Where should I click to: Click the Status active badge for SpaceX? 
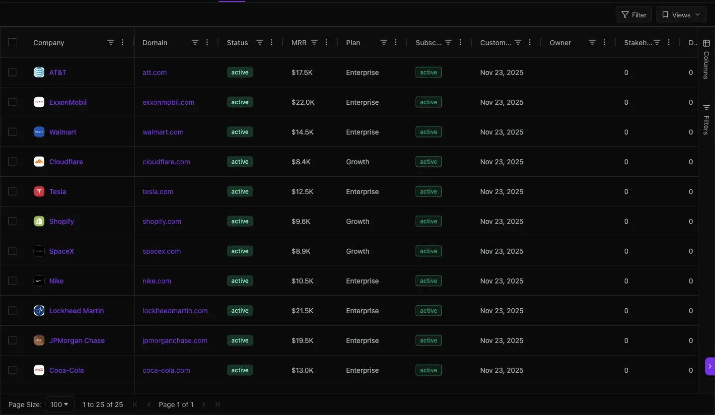(x=240, y=251)
